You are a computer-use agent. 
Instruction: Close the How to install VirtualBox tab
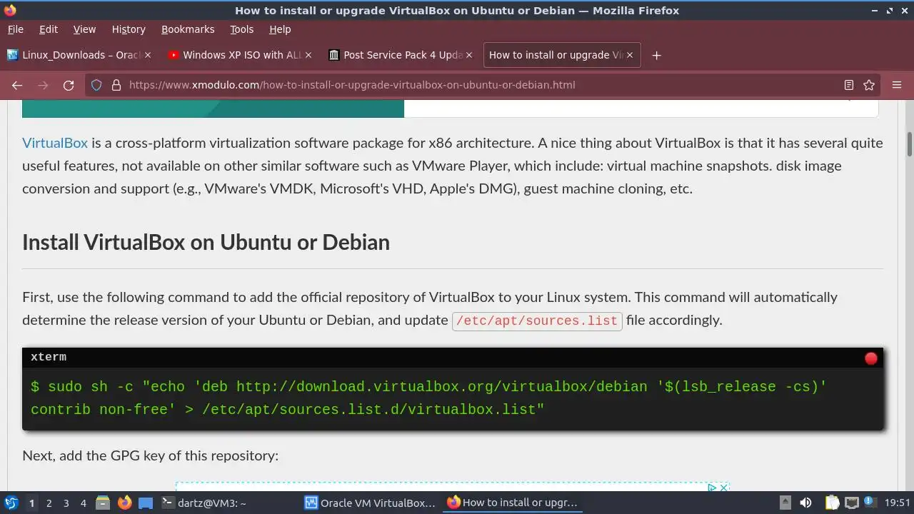(x=630, y=55)
